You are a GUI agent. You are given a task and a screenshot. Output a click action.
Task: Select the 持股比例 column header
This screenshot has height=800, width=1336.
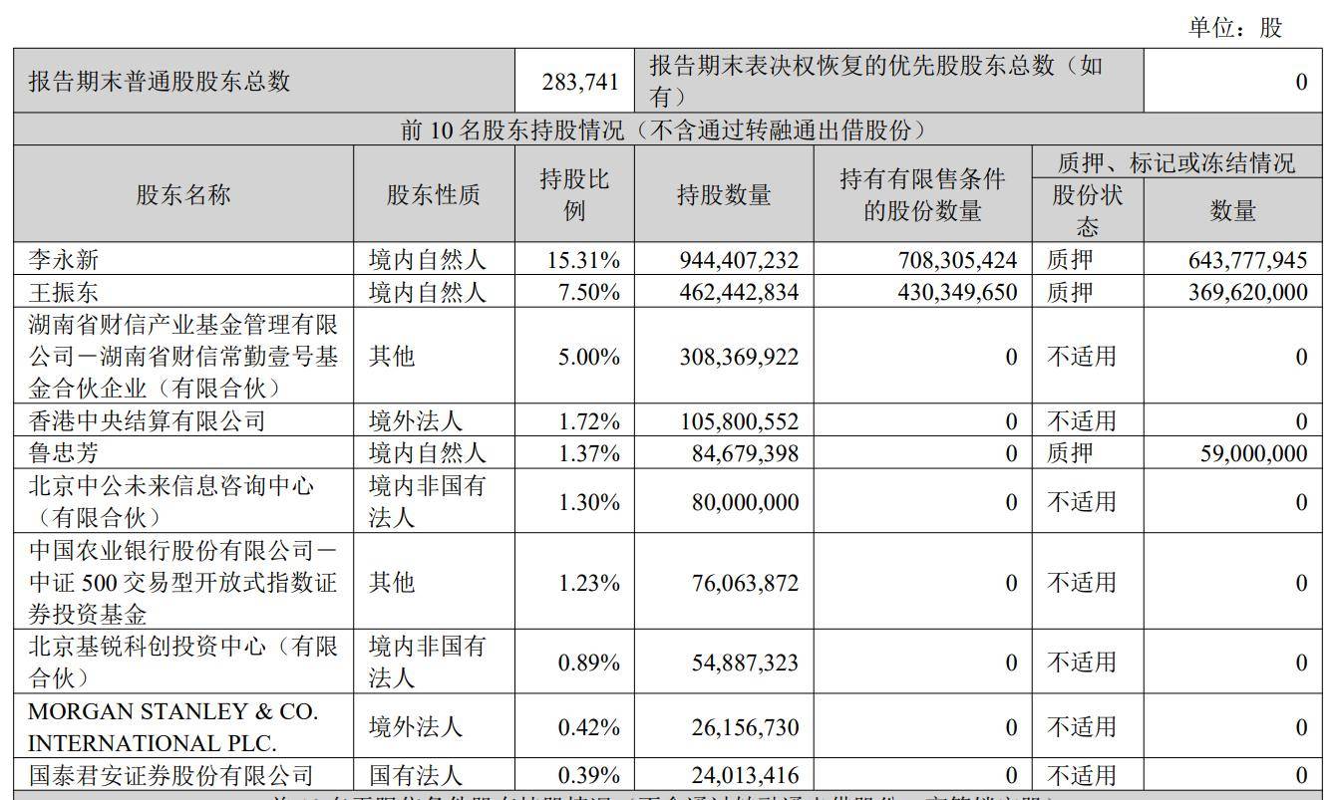574,194
